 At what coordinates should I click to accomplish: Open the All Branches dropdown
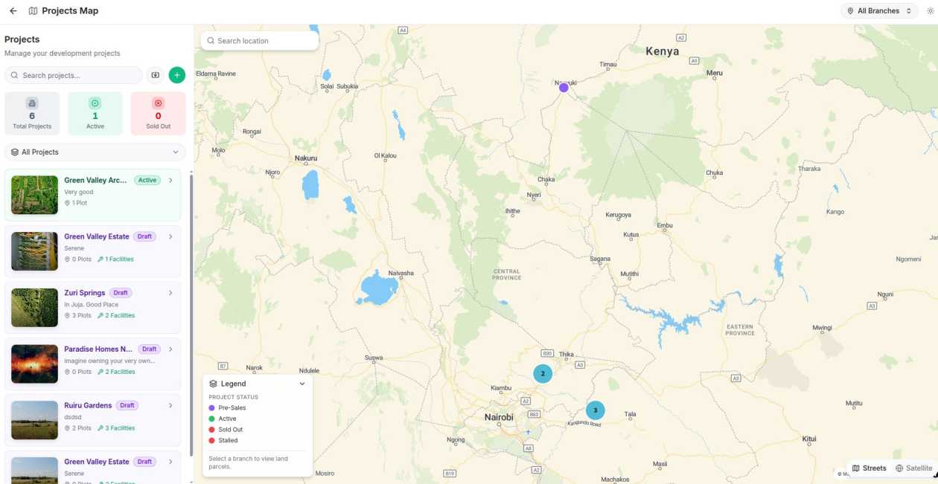pos(879,11)
